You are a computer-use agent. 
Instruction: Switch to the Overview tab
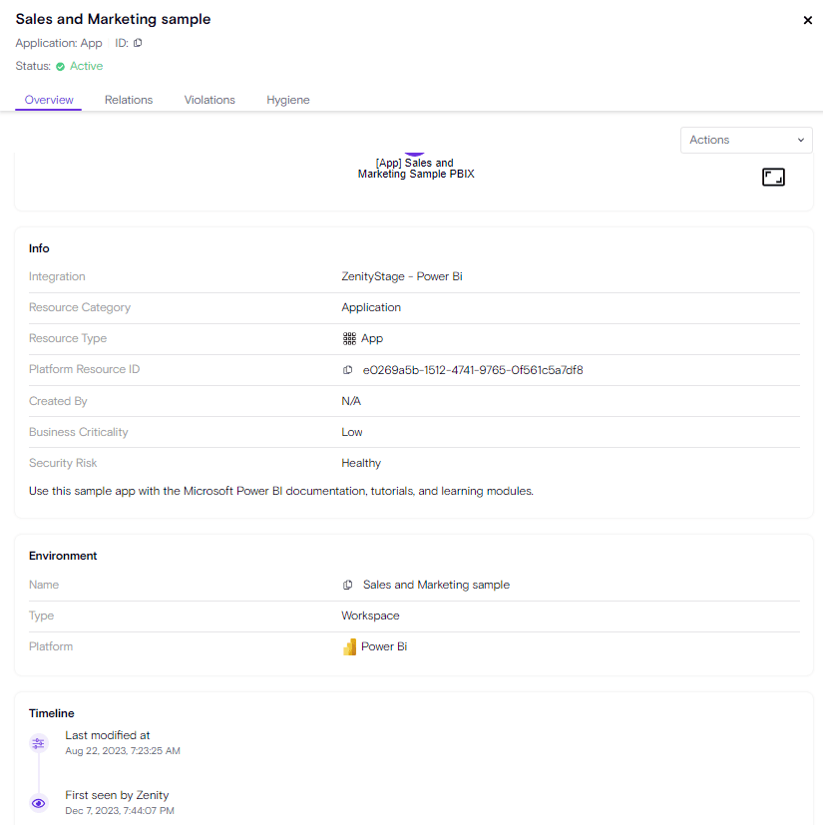click(x=49, y=100)
